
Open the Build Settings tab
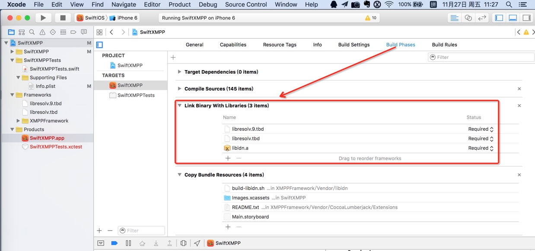click(x=354, y=45)
